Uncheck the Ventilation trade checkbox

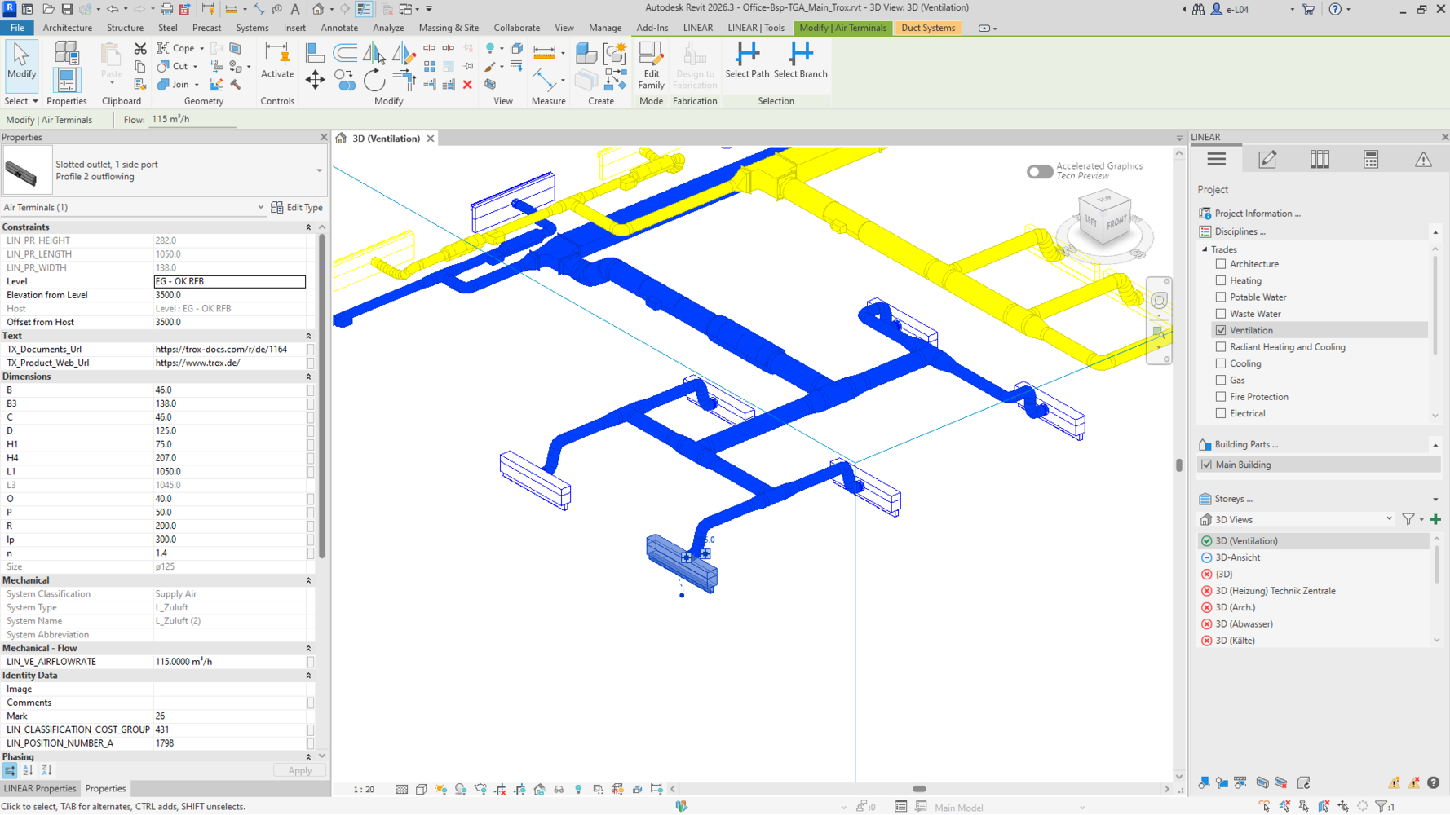pyautogui.click(x=1221, y=330)
